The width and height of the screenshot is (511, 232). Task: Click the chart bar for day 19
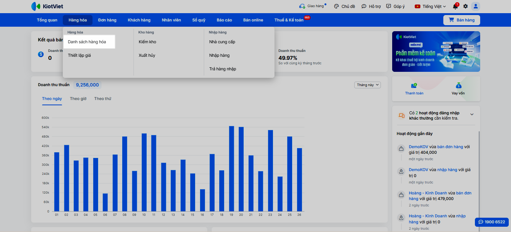point(232,168)
